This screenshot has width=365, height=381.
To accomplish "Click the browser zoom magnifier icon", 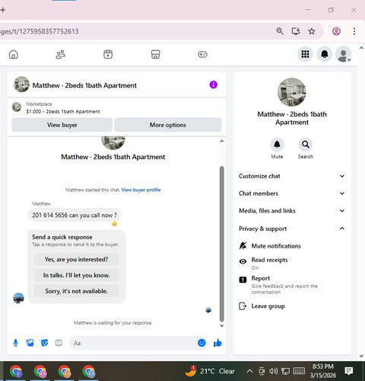I will (280, 31).
